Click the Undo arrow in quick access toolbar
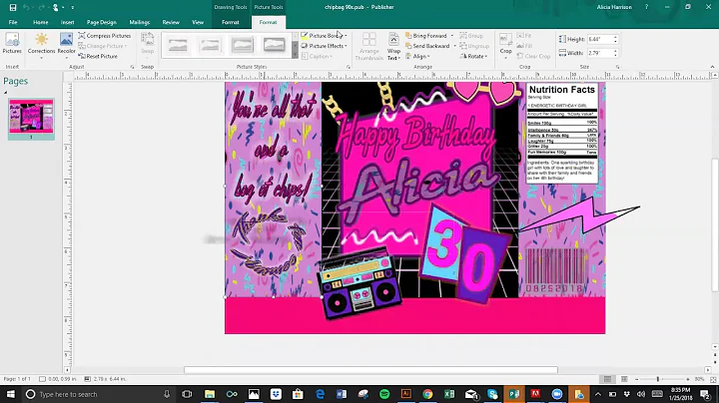Viewport: 719px width, 403px height. click(26, 7)
